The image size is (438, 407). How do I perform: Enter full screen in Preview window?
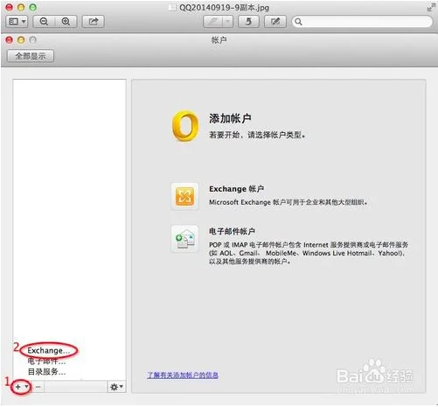coord(431,7)
